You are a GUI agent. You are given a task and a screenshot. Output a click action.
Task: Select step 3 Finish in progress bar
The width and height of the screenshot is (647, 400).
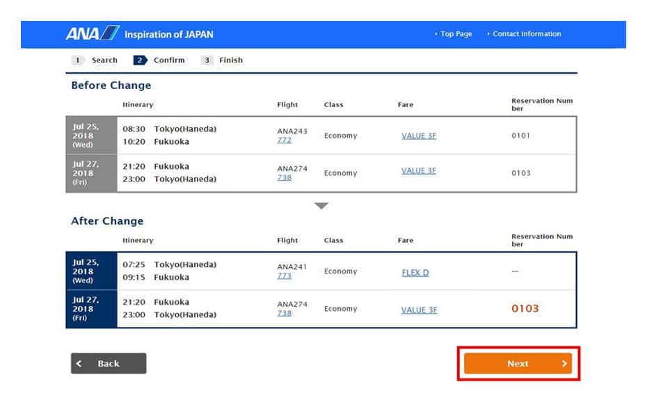click(x=223, y=61)
